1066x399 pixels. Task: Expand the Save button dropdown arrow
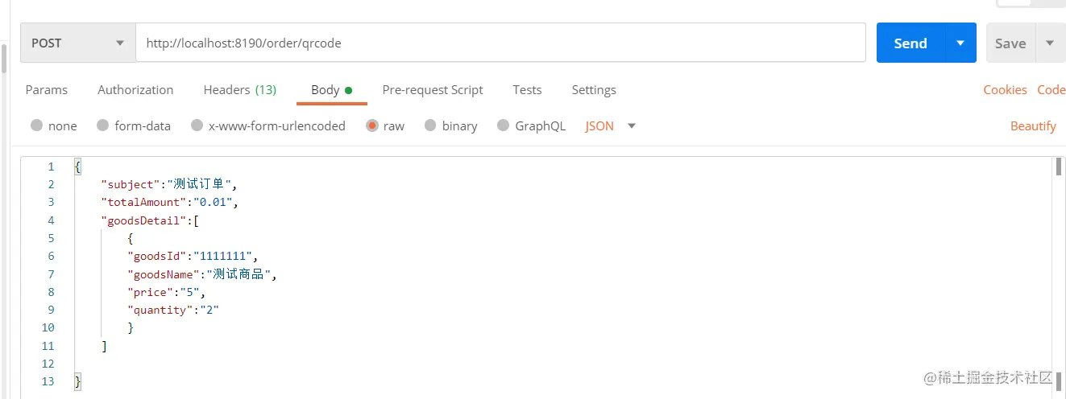coord(1050,43)
